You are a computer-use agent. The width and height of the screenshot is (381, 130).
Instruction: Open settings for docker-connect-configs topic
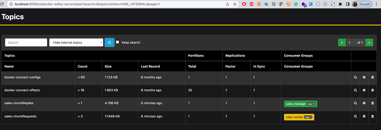pyautogui.click(x=364, y=77)
